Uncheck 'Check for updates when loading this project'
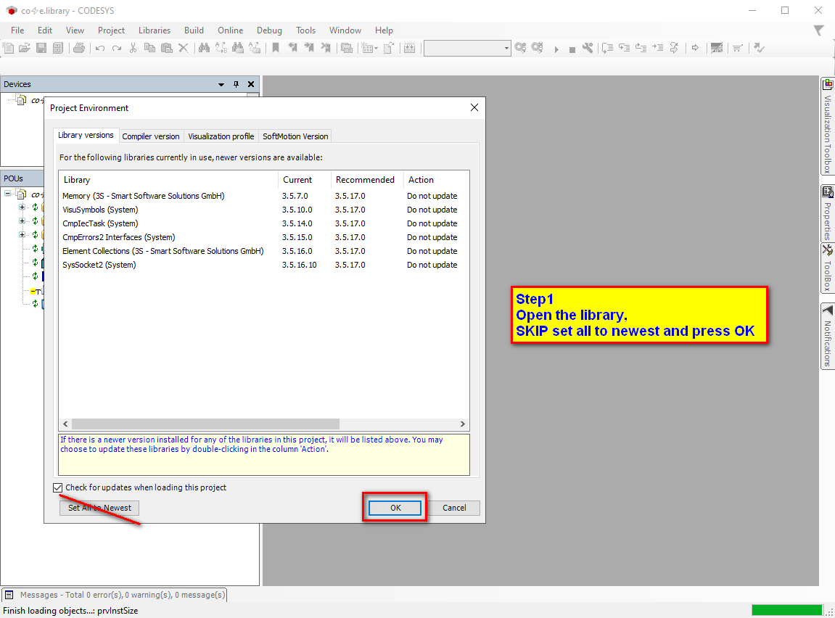The image size is (835, 618). point(58,487)
